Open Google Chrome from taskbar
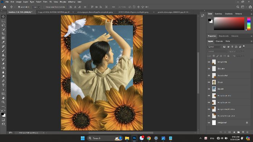The height and width of the screenshot is (142, 253). [x=149, y=138]
